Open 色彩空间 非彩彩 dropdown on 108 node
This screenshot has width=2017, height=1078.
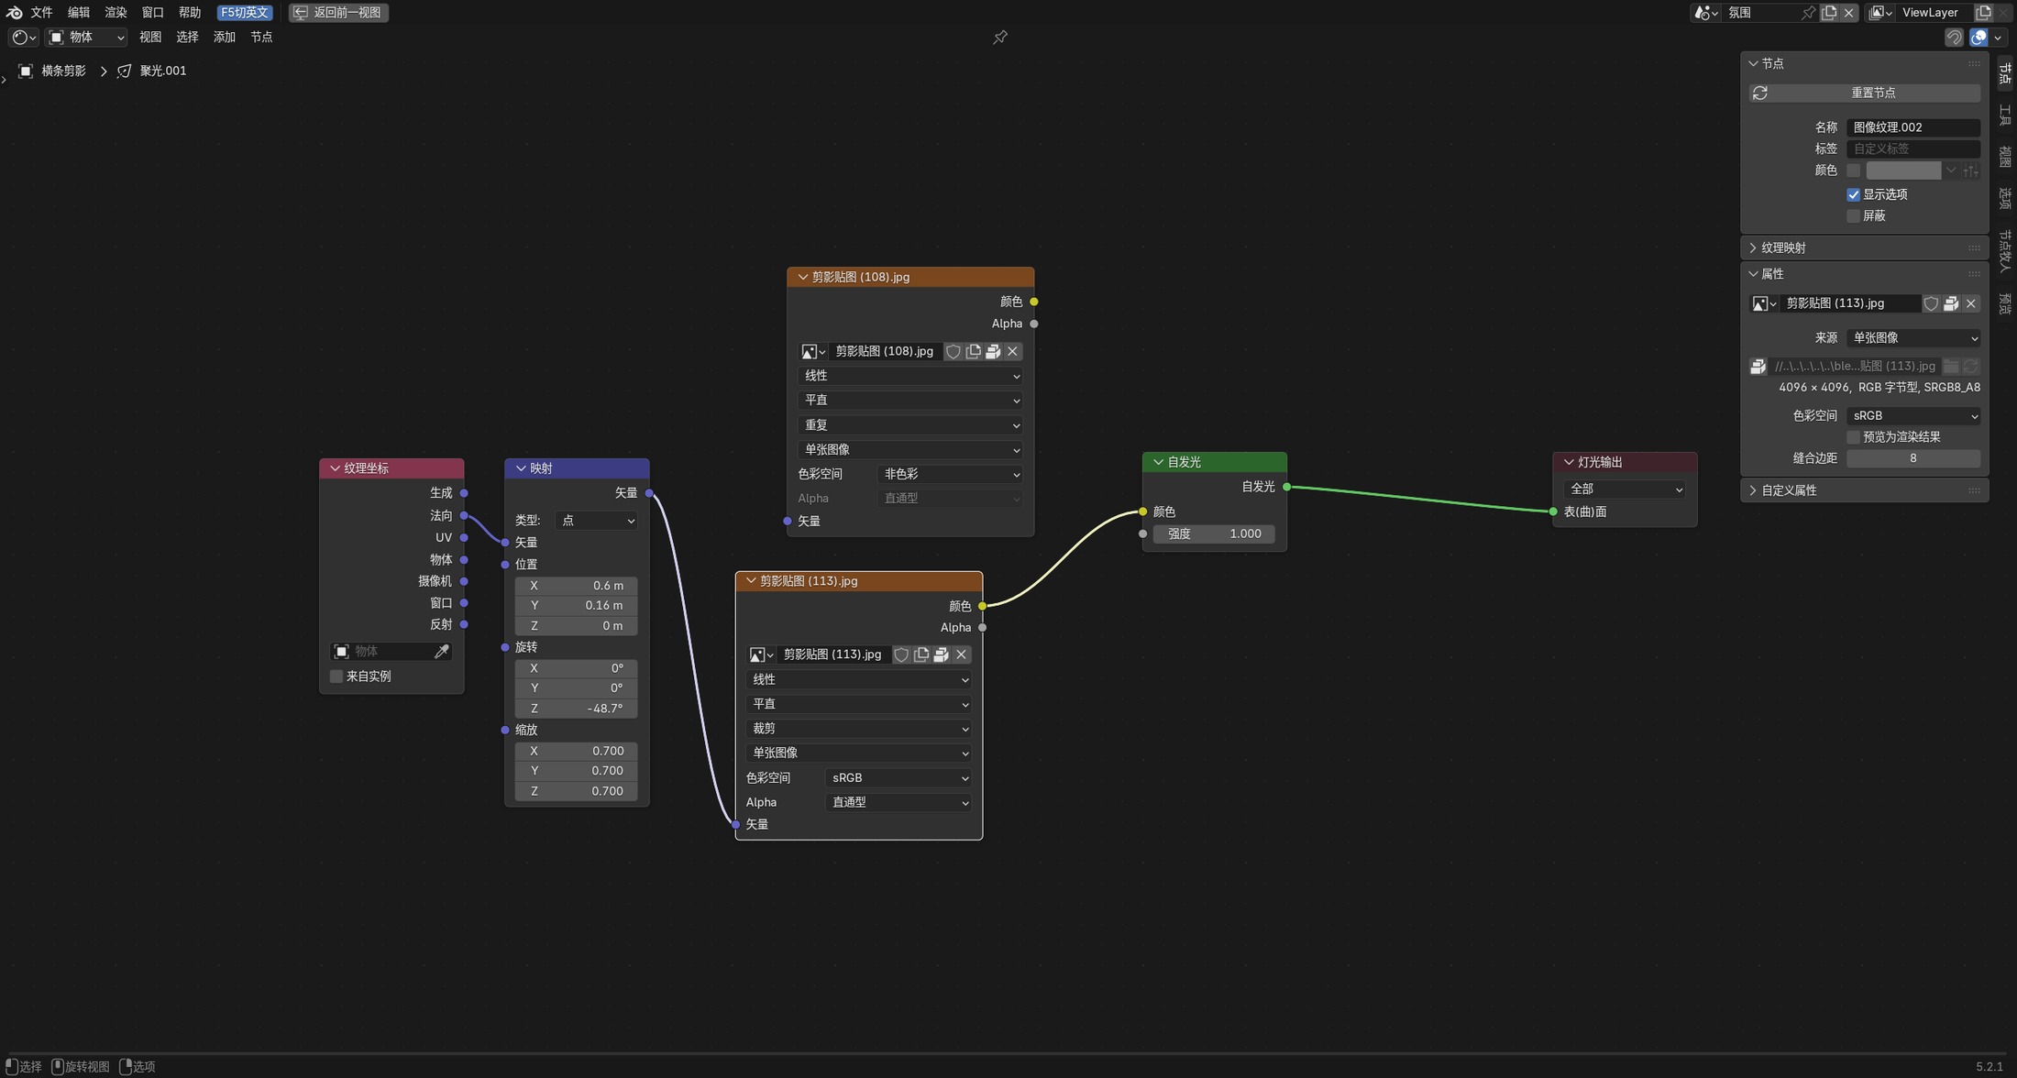tap(950, 474)
